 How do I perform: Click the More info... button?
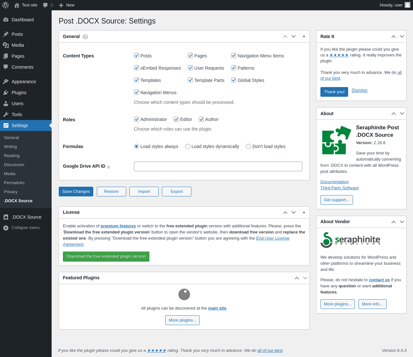pos(372,304)
